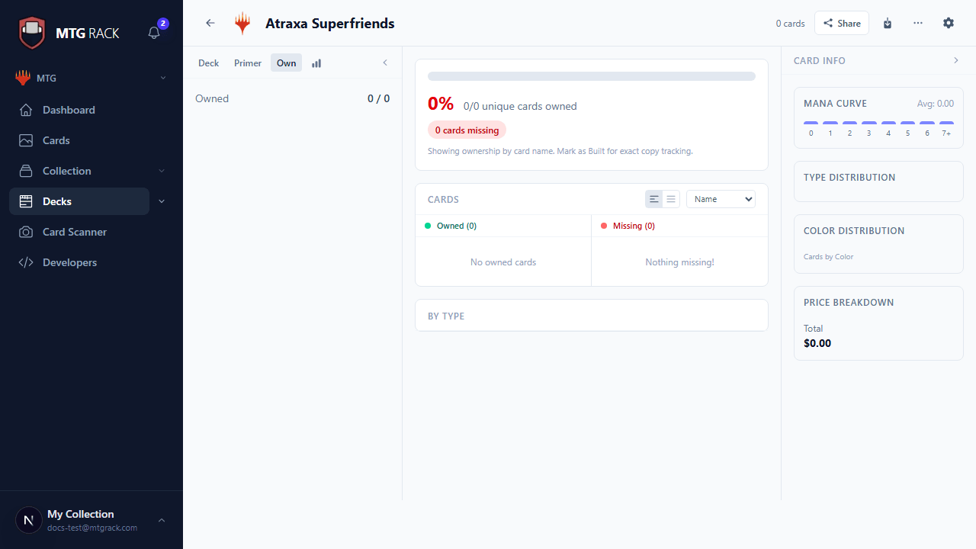Open Card Scanner camera page

tap(75, 232)
